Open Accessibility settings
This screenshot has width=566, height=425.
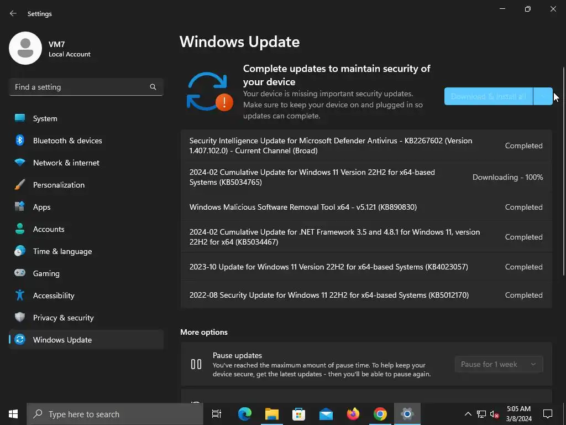coord(86,296)
